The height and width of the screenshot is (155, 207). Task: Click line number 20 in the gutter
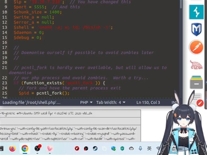[x=4, y=63]
